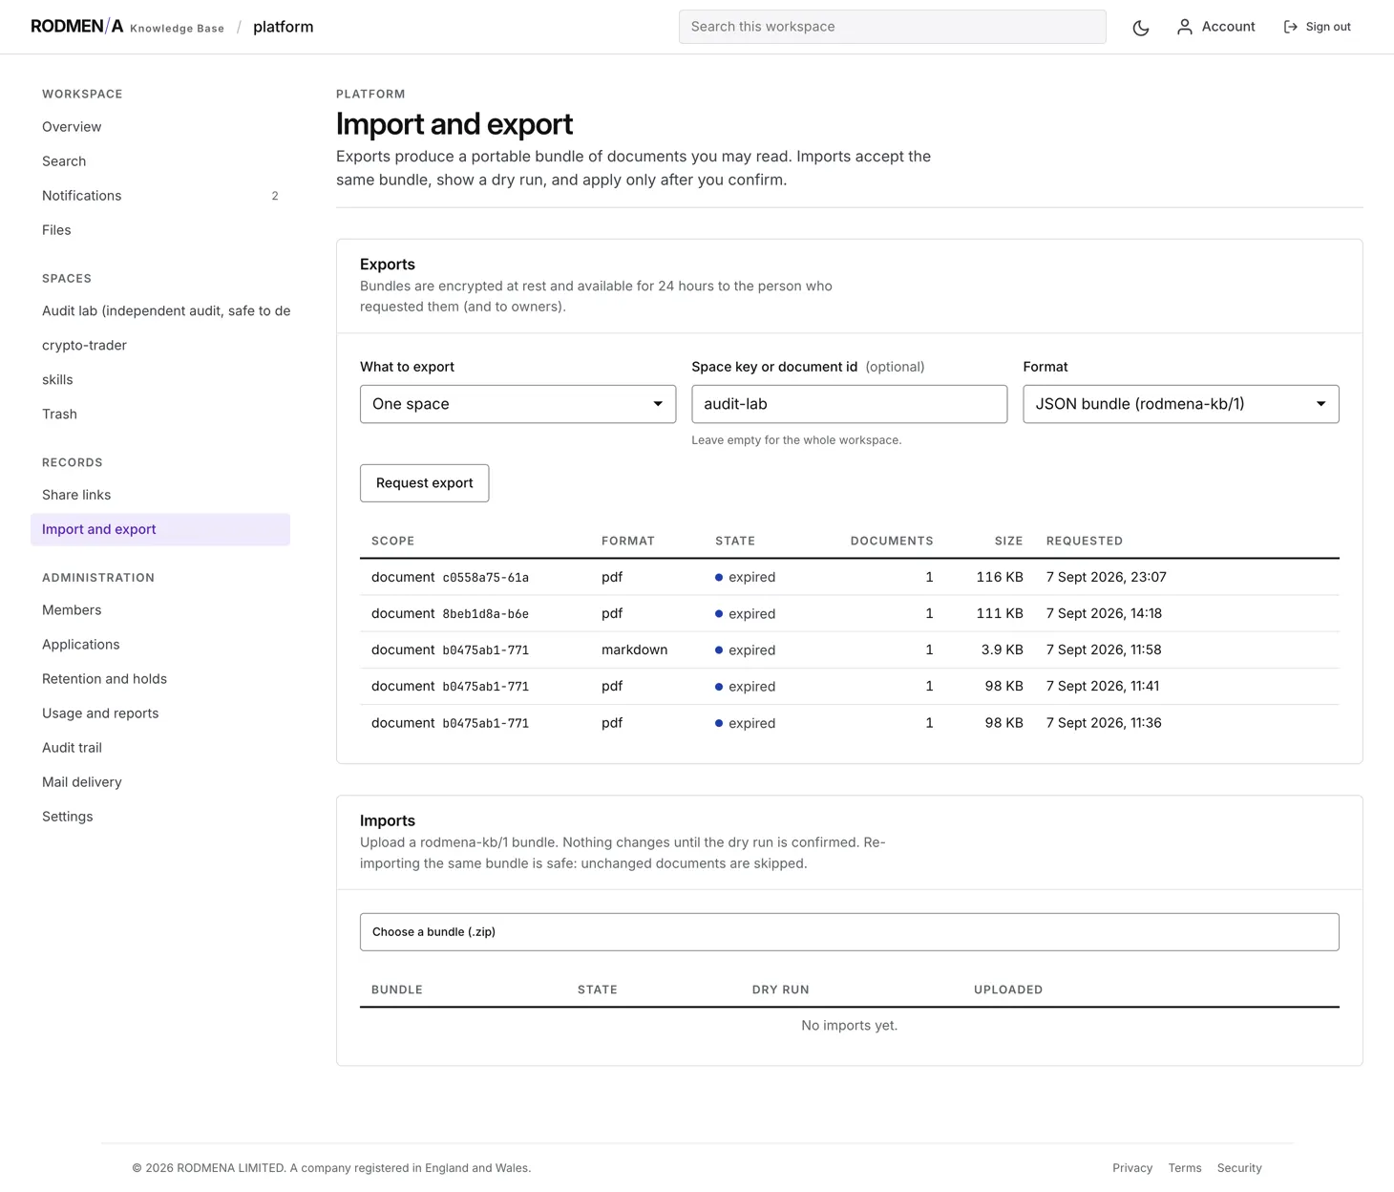
Task: Click the 111 KB size cell
Action: pos(1000,613)
